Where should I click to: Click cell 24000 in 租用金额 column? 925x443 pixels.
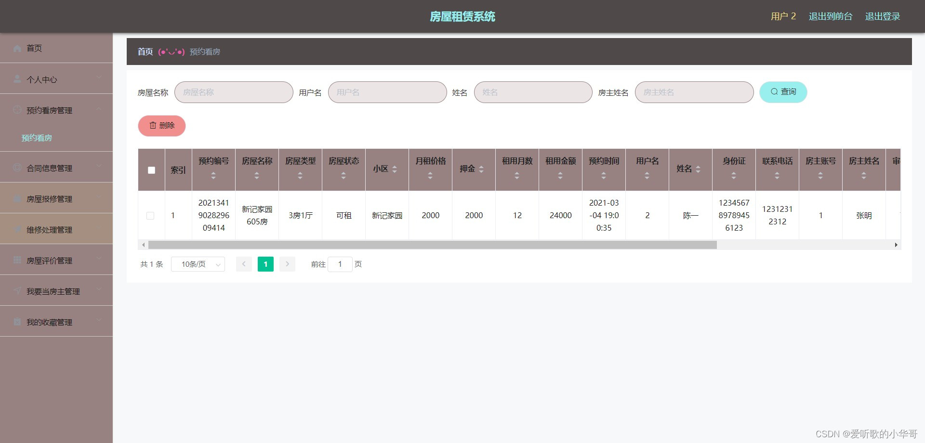(560, 215)
